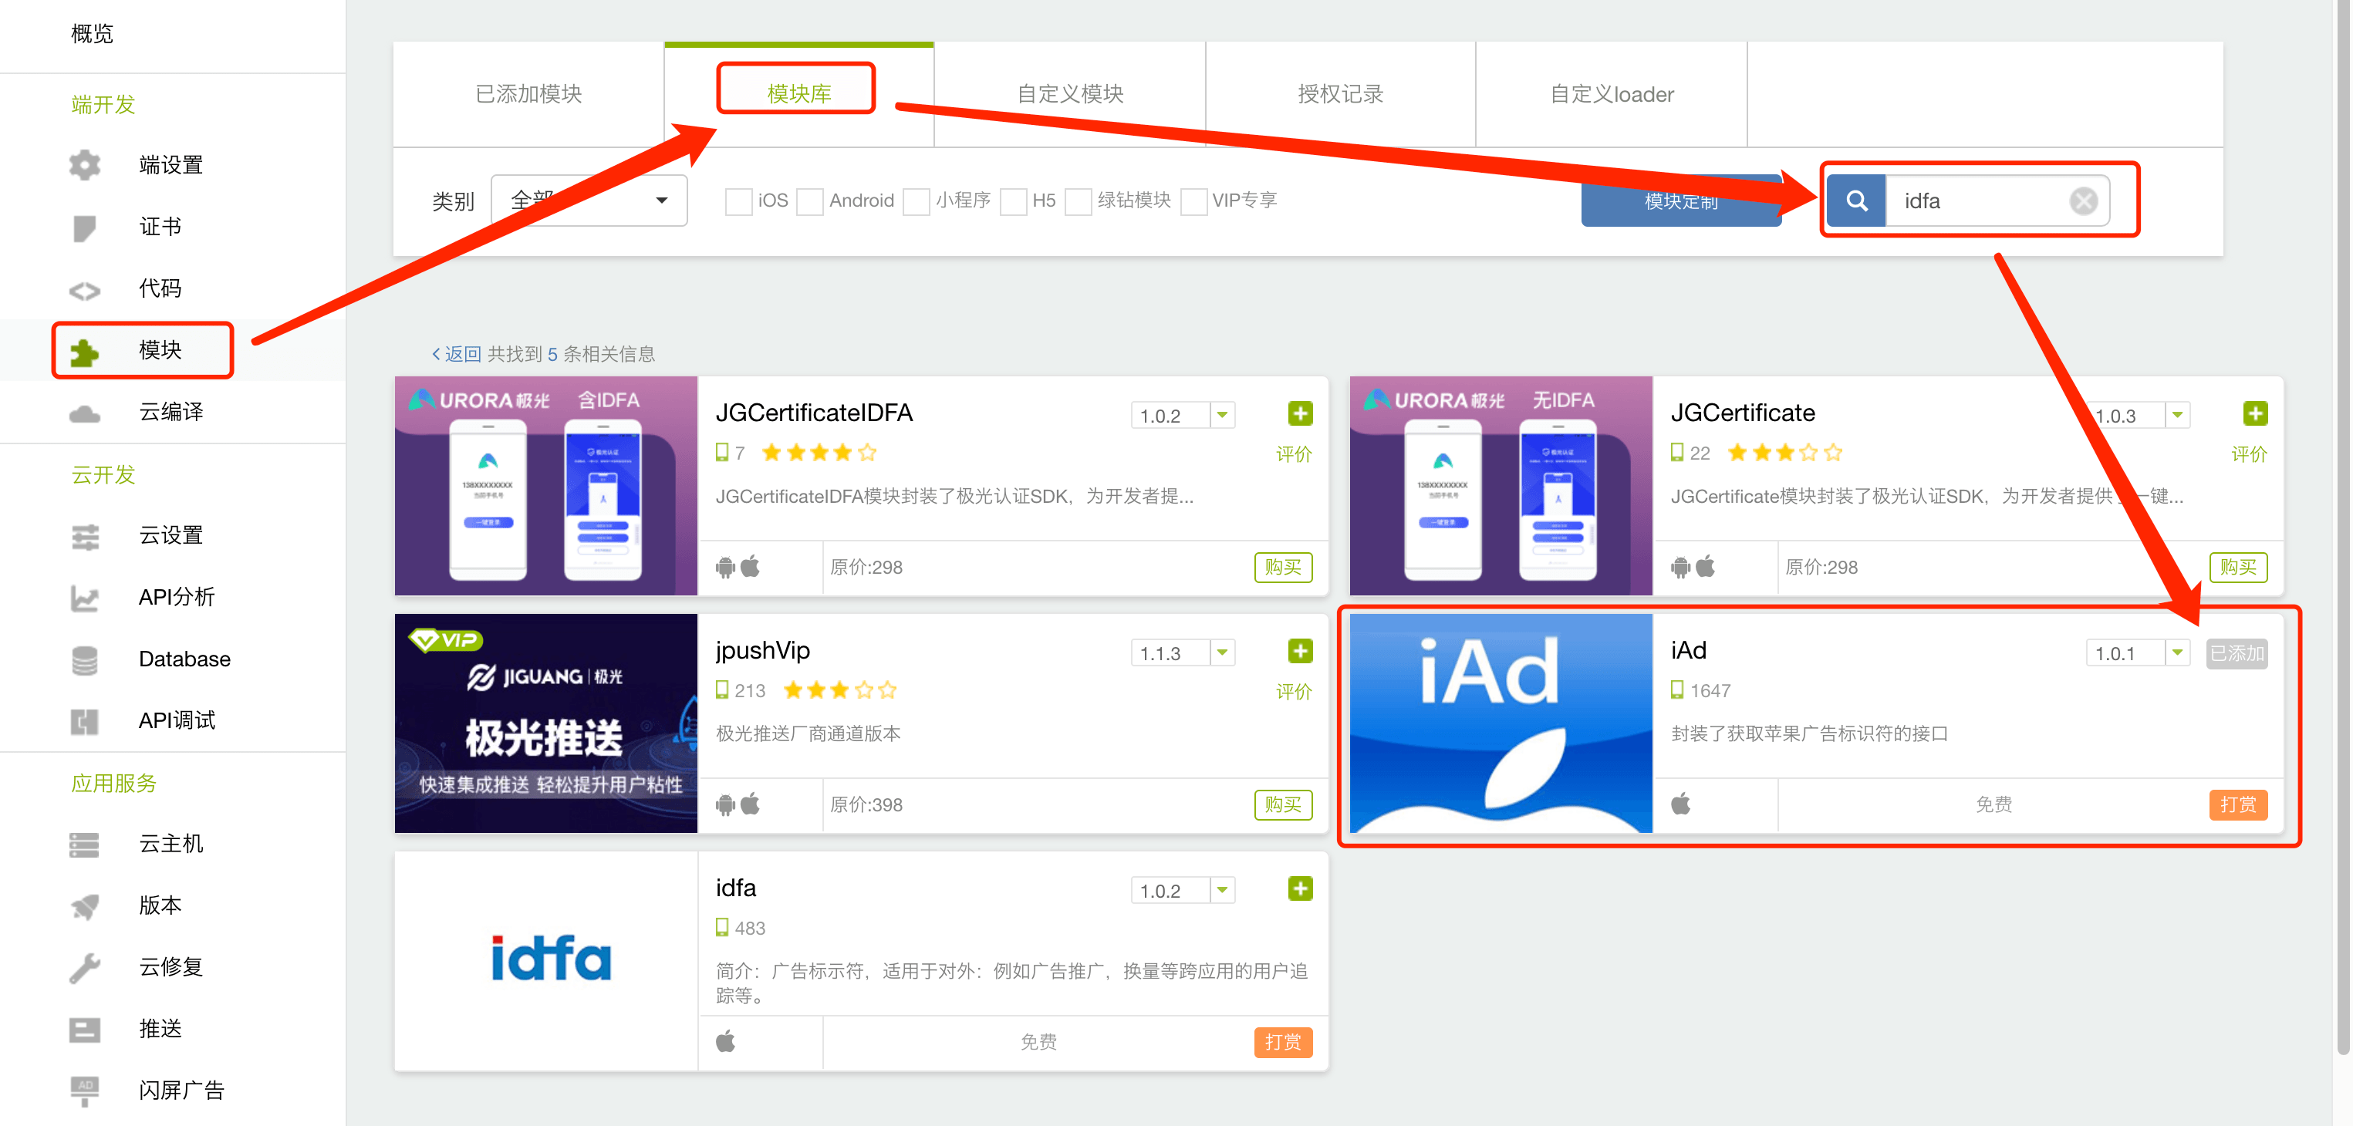
Task: Click the 购买 button for jpushVip
Action: pyautogui.click(x=1282, y=804)
